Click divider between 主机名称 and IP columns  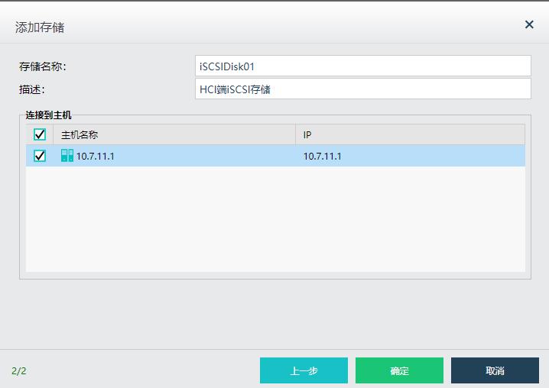pos(295,134)
